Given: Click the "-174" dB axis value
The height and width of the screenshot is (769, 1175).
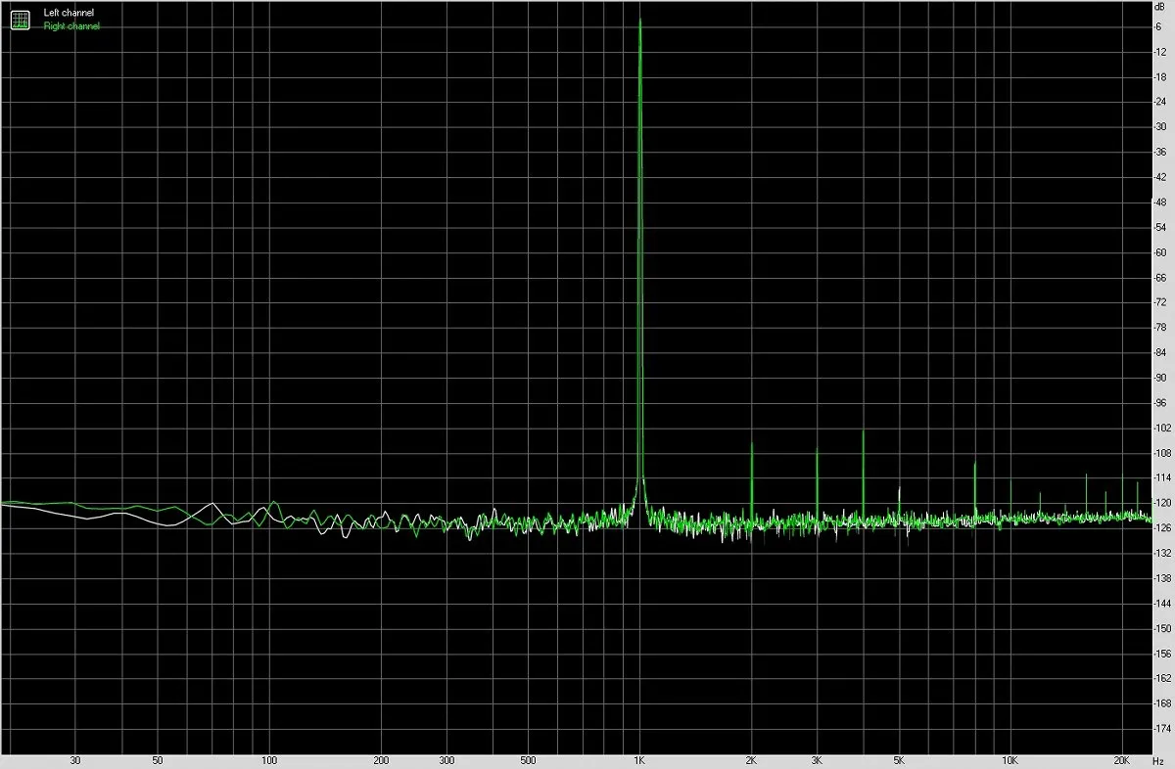Looking at the screenshot, I should [x=1163, y=729].
